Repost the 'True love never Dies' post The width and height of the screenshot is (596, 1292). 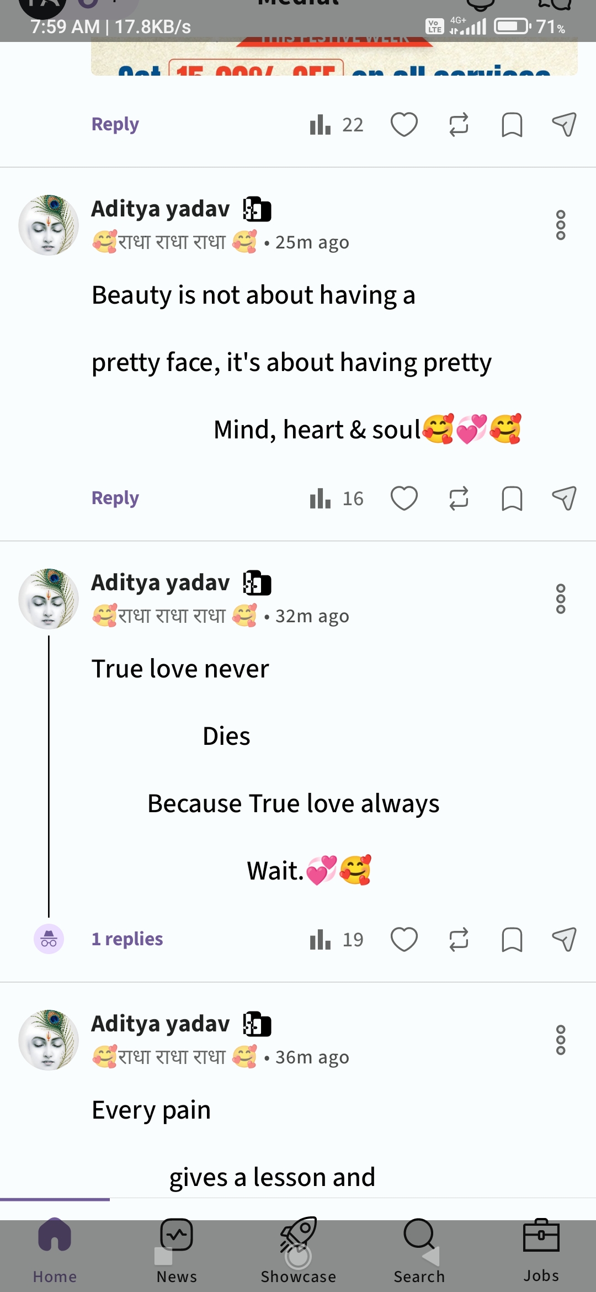tap(459, 940)
